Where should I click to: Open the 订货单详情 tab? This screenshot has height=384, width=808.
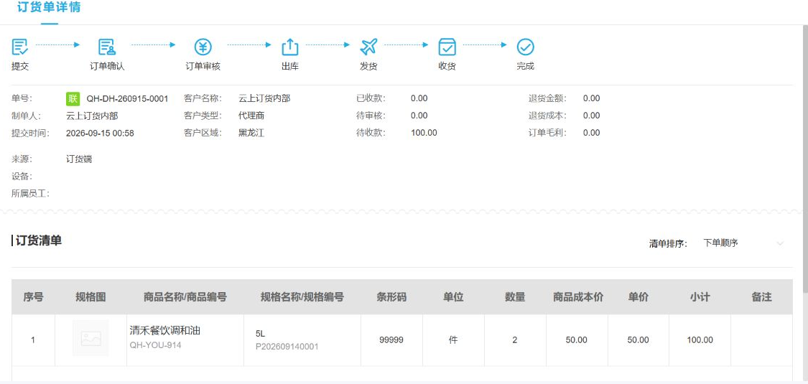pyautogui.click(x=49, y=8)
